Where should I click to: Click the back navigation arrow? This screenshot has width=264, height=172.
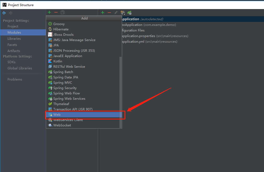pyautogui.click(x=4, y=13)
